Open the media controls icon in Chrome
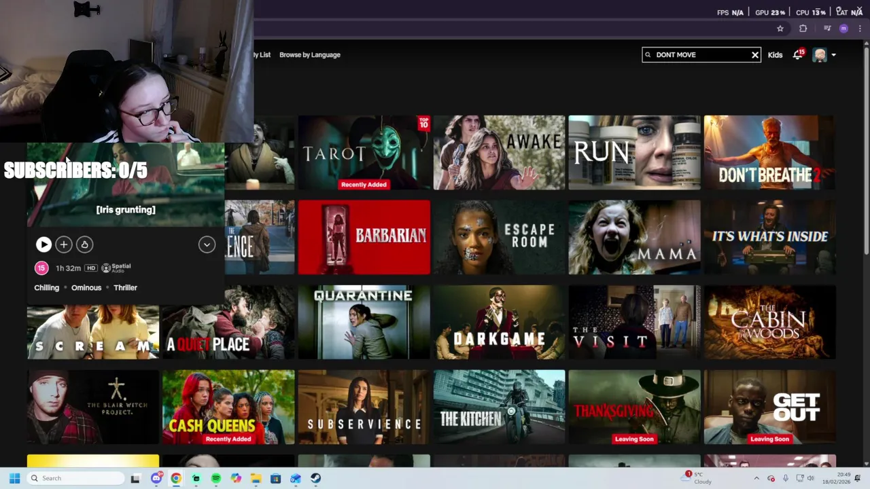Viewport: 870px width, 489px height. (x=827, y=29)
